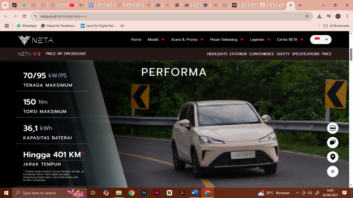
Task: Open the Windows Start menu
Action: click(x=6, y=193)
